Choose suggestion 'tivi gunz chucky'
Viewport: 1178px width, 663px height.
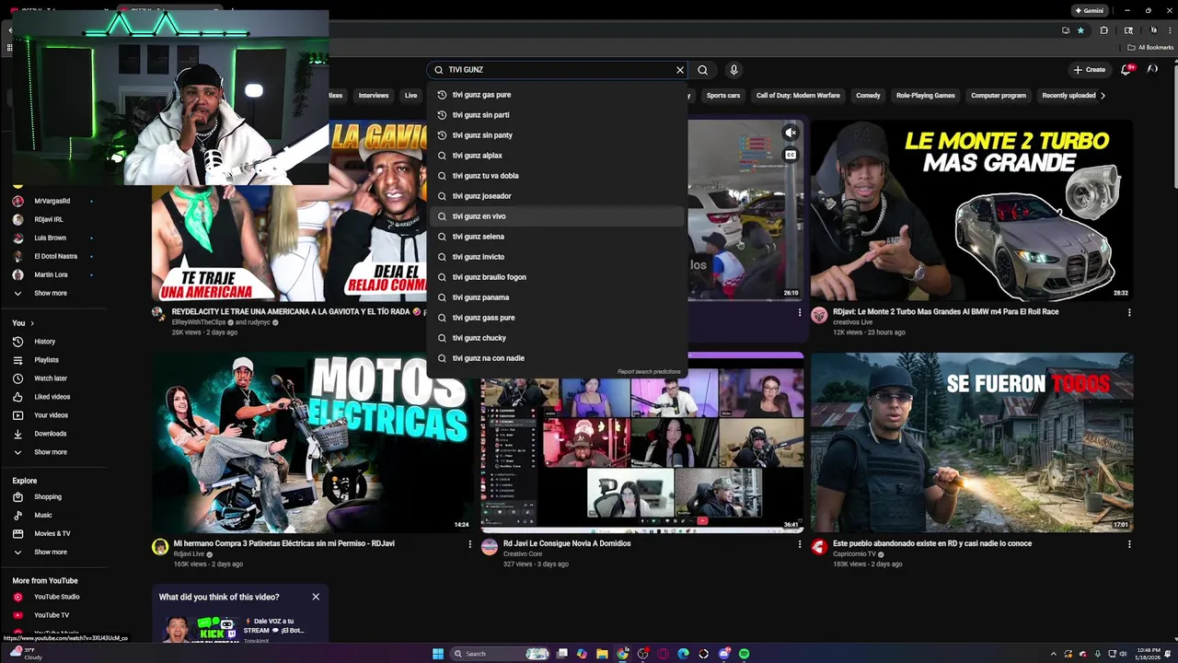click(x=558, y=338)
